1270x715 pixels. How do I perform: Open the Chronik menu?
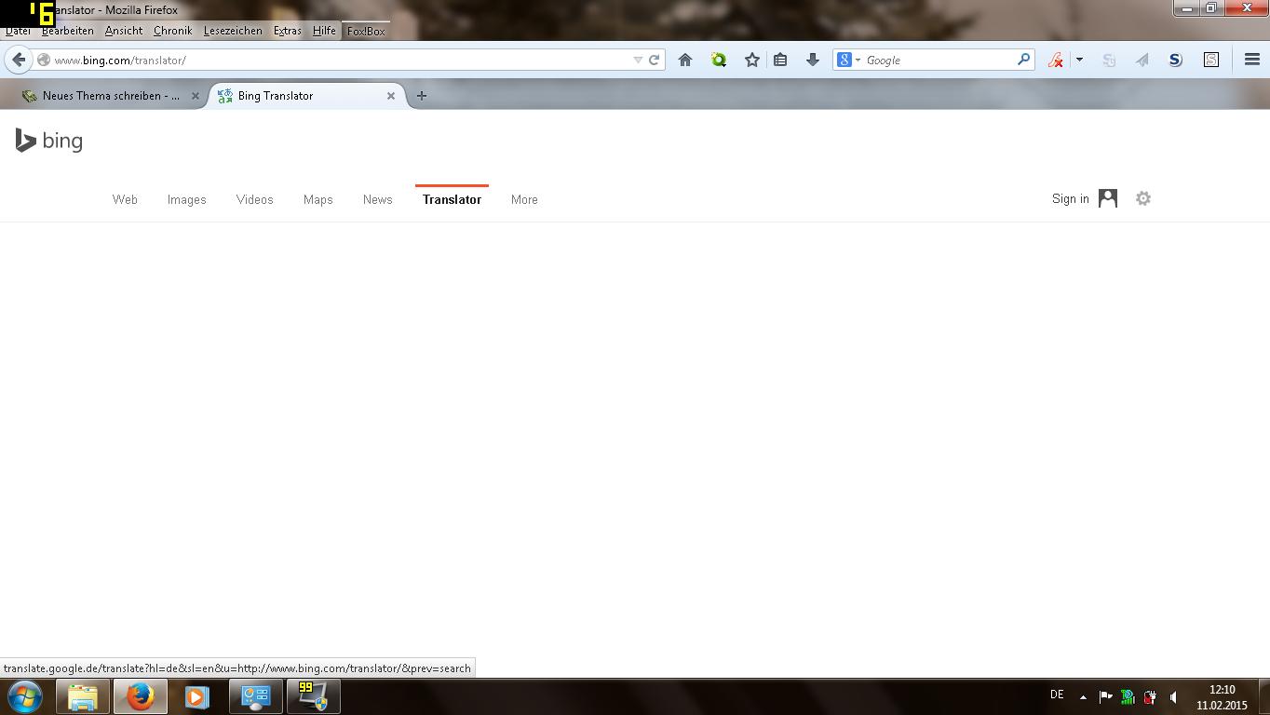coord(173,31)
